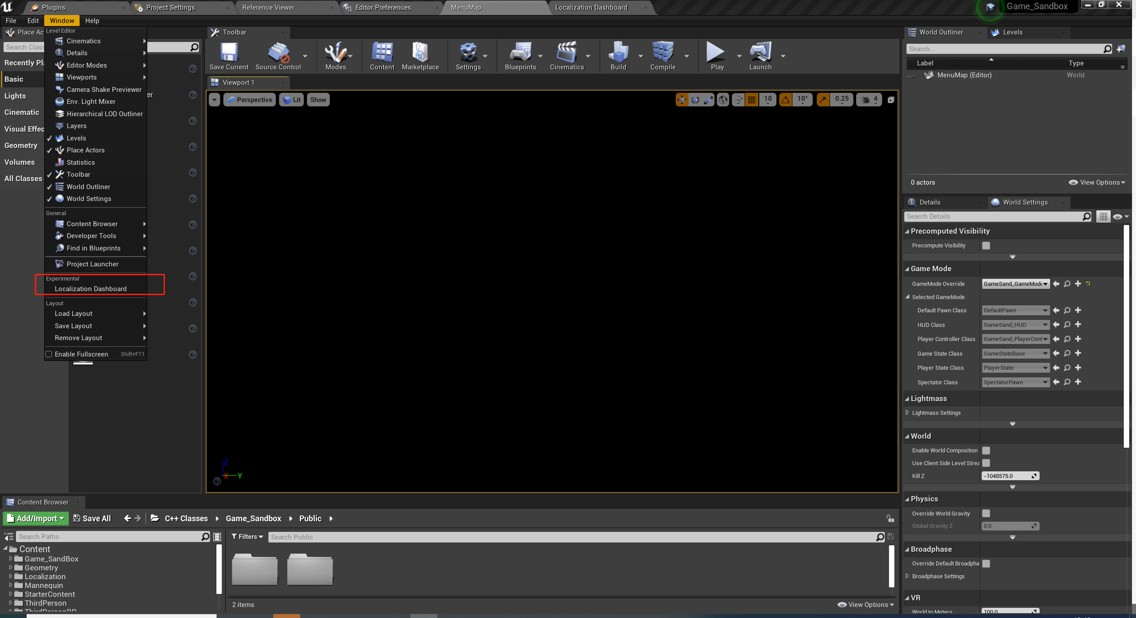Open the Perspective viewport dropdown

(249, 99)
